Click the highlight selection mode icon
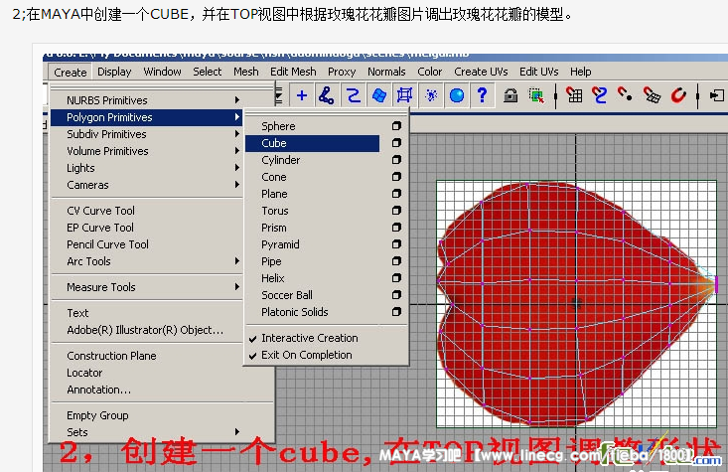 point(536,95)
